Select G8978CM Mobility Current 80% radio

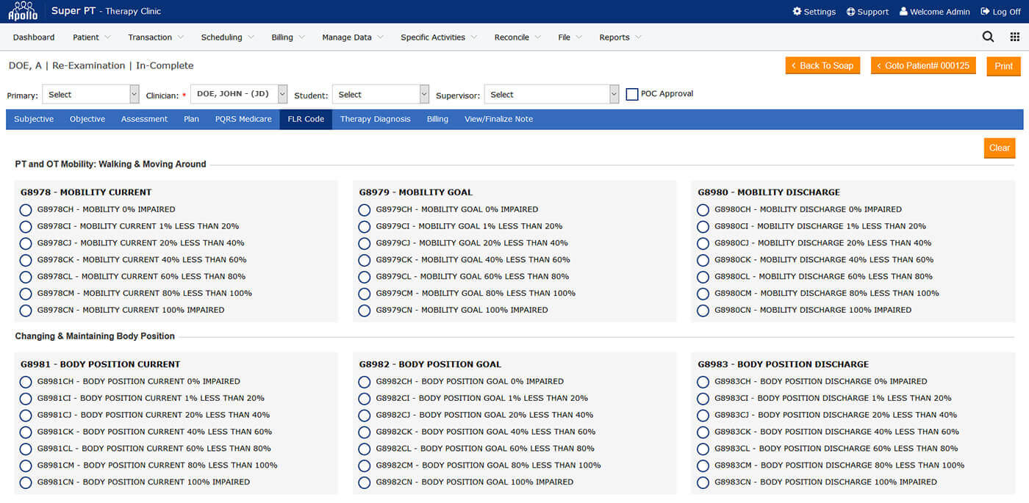[26, 294]
